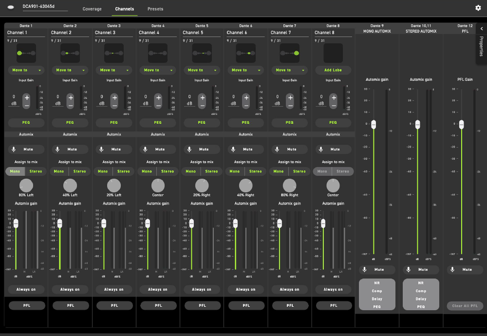Assign Channel 2 to the Stereo mix
487x336 pixels.
[x=79, y=171]
